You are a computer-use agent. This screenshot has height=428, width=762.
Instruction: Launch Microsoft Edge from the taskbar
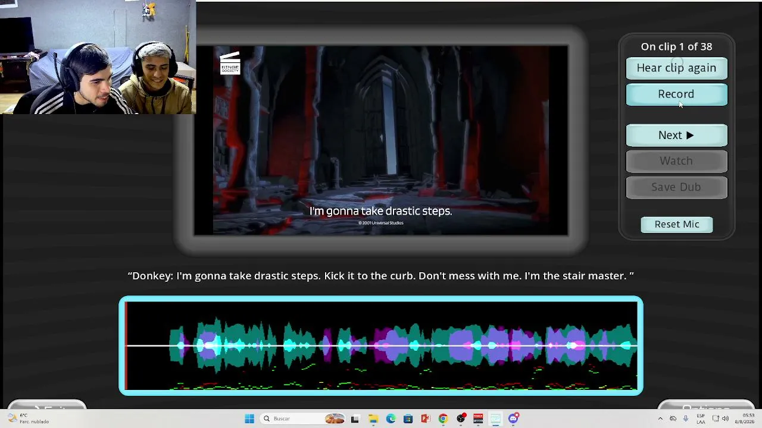click(x=391, y=418)
